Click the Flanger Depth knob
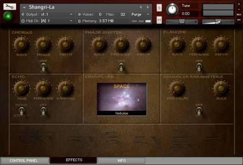This screenshot has width=243, height=165. (221, 44)
